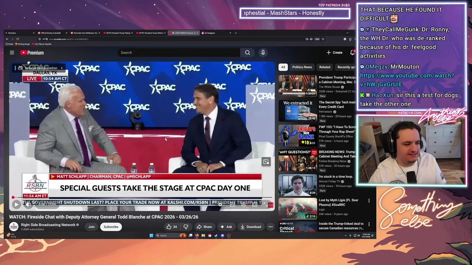Reload the page in browser
The image size is (472, 265).
17,39
